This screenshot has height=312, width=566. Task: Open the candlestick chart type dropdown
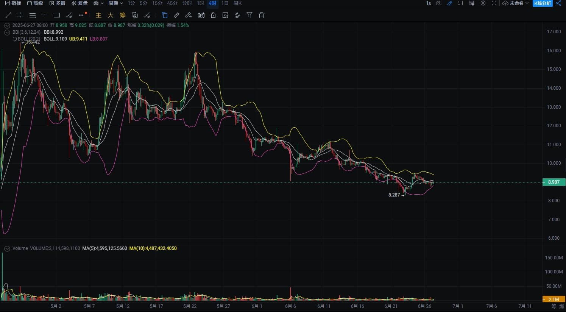coord(98,3)
